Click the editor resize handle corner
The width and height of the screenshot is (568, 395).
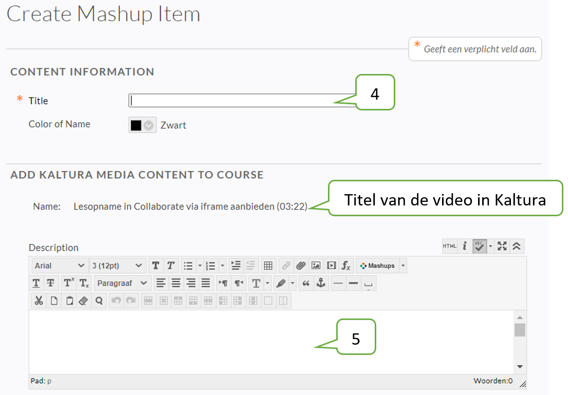pos(523,384)
